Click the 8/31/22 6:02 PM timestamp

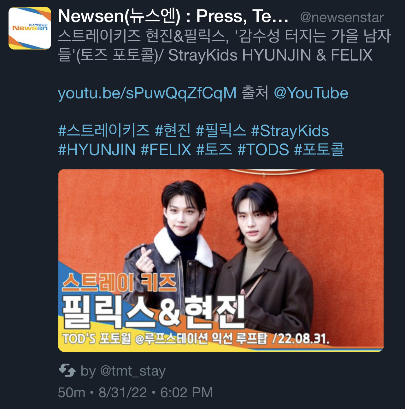click(156, 393)
